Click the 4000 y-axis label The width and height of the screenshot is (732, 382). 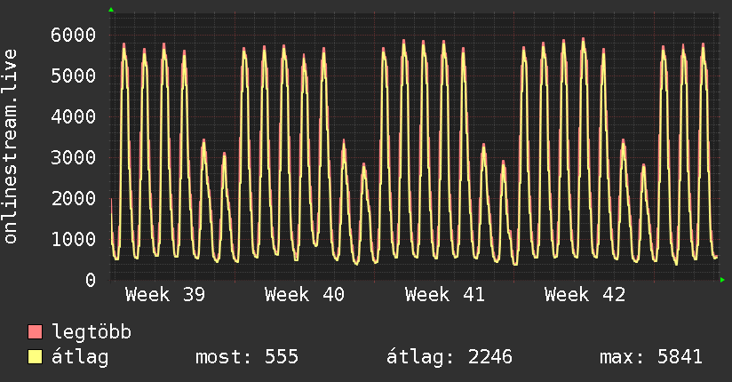[x=74, y=116]
